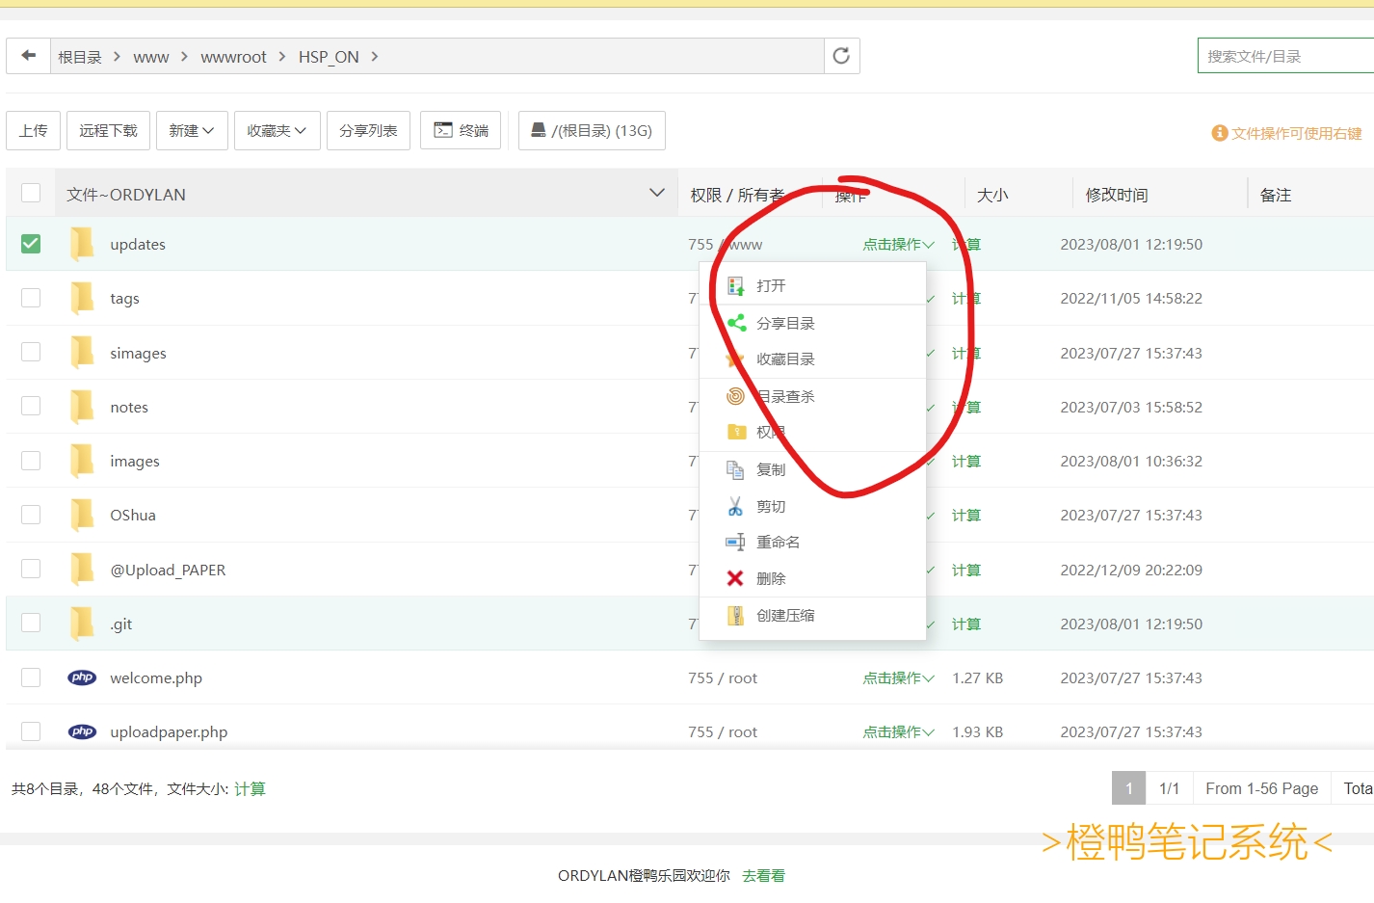
Task: Click the 上传 upload button
Action: tap(33, 130)
